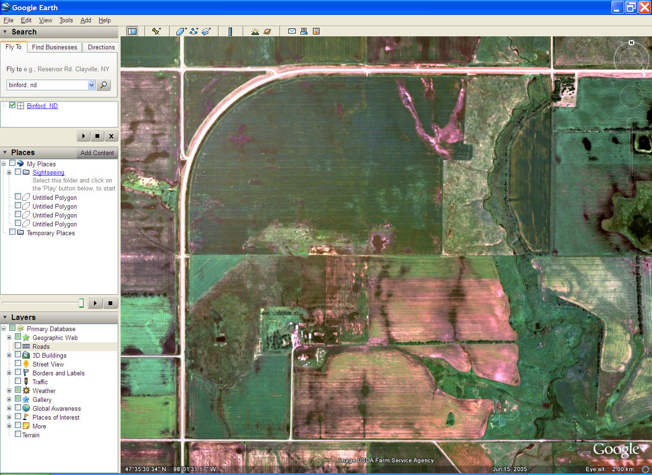Open the Fly To history dropdown
The width and height of the screenshot is (652, 475).
coord(91,85)
